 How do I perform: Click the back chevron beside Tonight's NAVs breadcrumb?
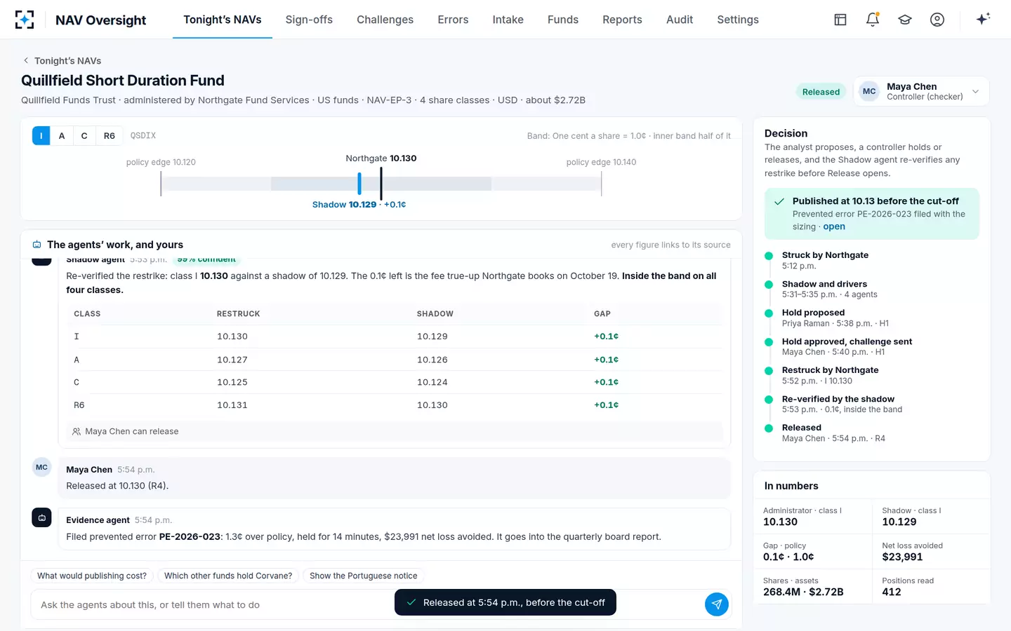click(x=26, y=60)
